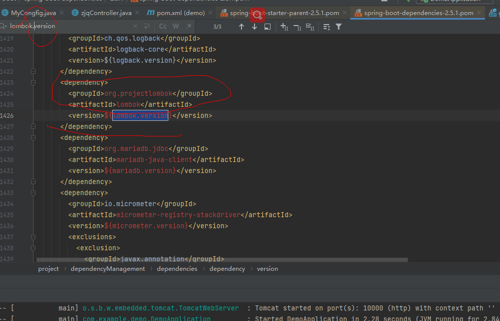Viewport: 500px width, 321px height.
Task: Click line number 1426 in gutter
Action: (x=7, y=115)
